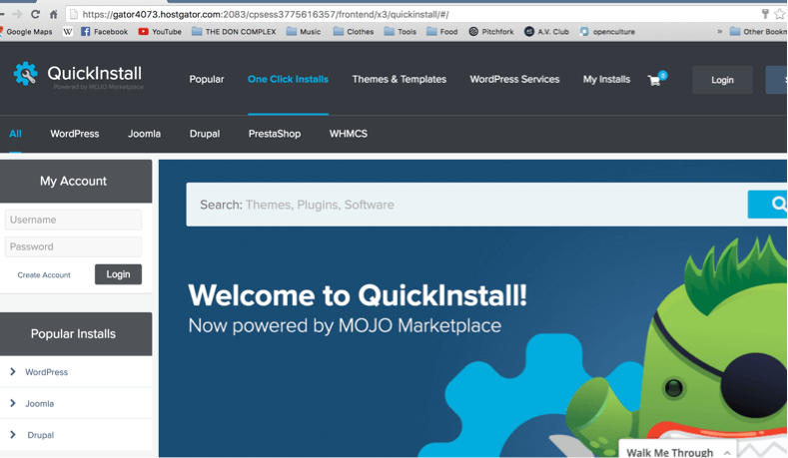Open the shopping cart icon
The height and width of the screenshot is (458, 788).
point(655,80)
